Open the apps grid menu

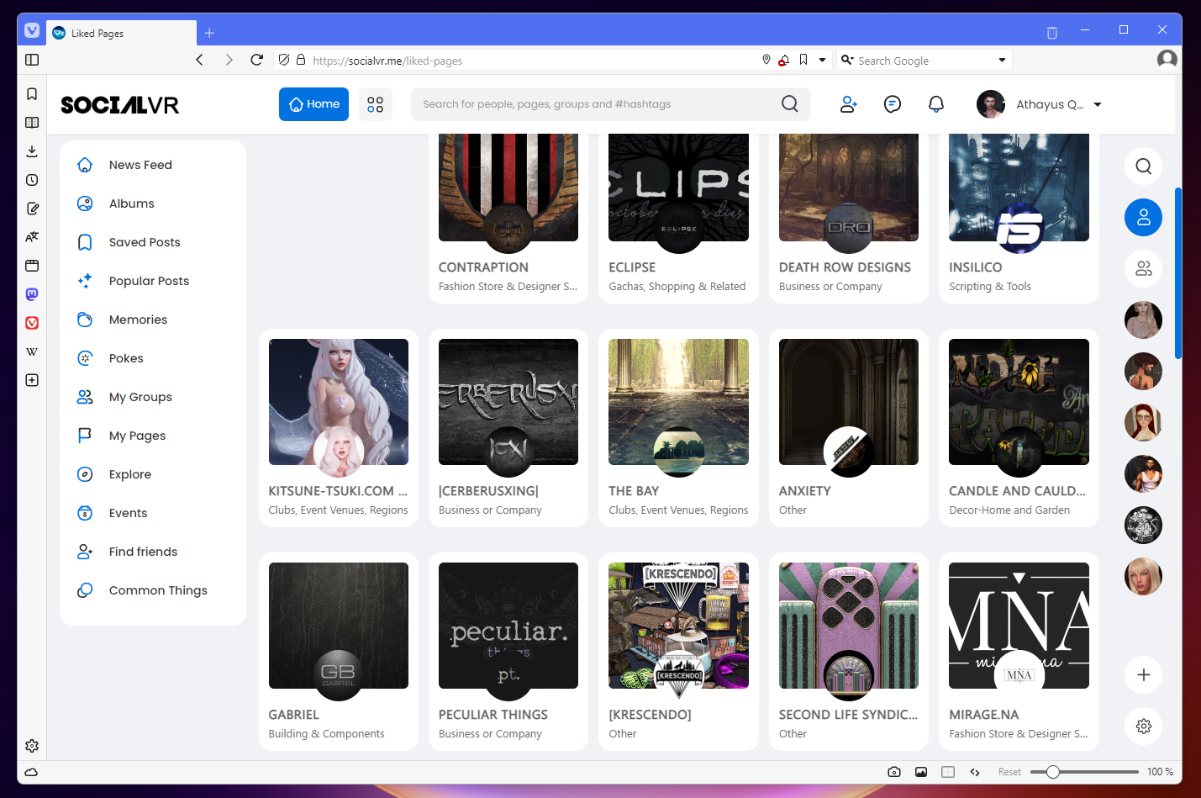tap(375, 104)
